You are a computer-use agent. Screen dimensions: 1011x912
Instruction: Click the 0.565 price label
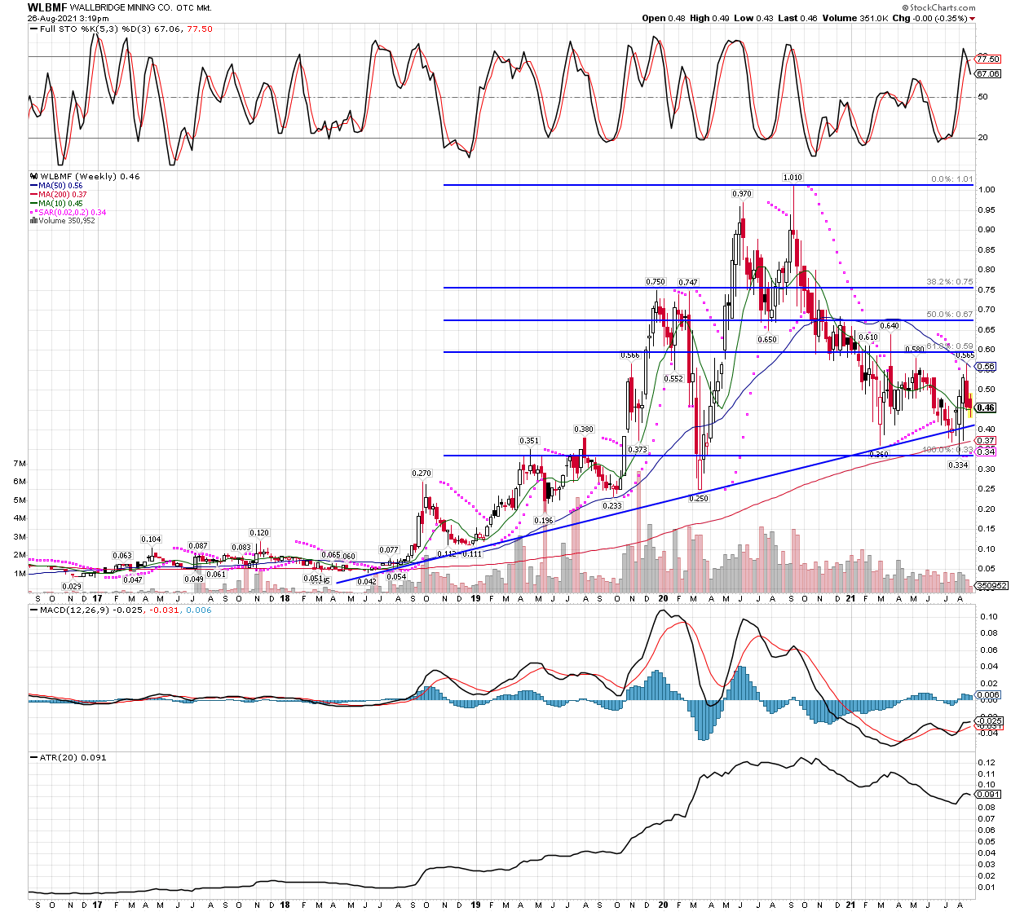tap(965, 355)
